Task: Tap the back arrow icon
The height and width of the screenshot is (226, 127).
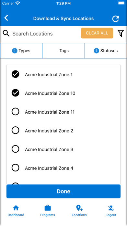Action: pos(6,18)
